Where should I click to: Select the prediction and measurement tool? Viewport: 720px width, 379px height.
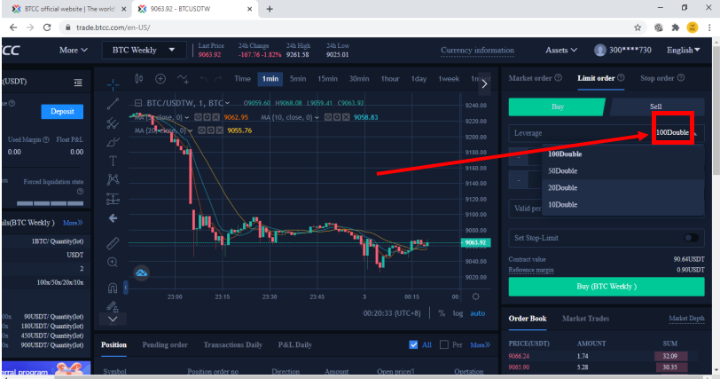113,199
